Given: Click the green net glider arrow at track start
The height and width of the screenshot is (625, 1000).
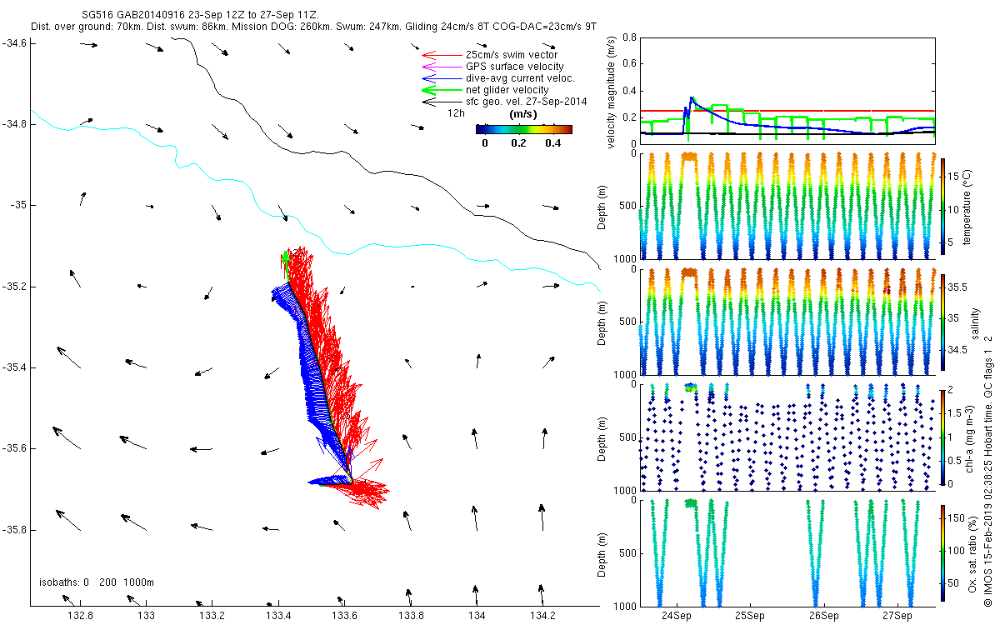Looking at the screenshot, I should point(285,263).
